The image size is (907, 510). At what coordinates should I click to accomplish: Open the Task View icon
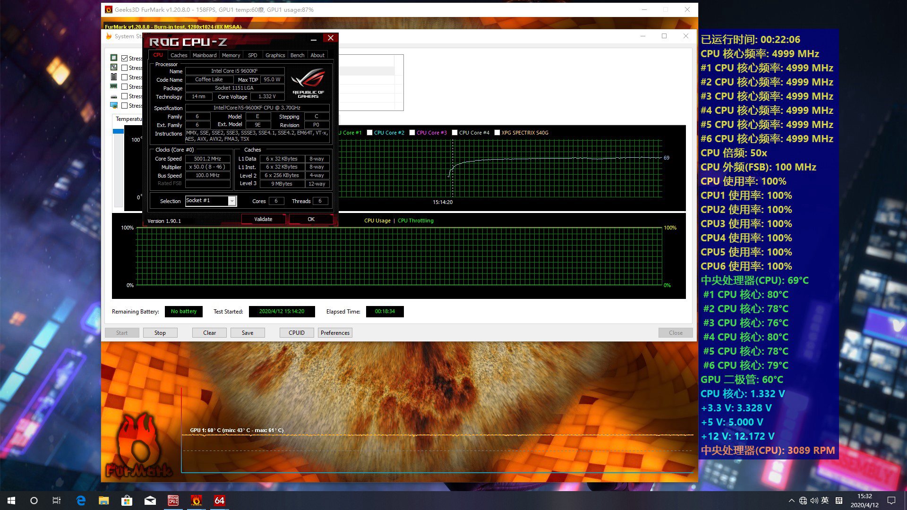[57, 501]
